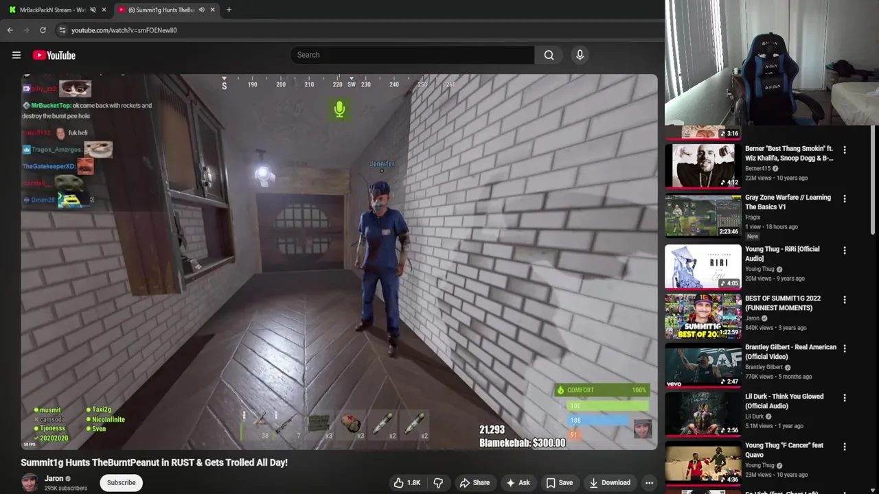Dislike the video with thumbs down
The height and width of the screenshot is (494, 879).
438,482
